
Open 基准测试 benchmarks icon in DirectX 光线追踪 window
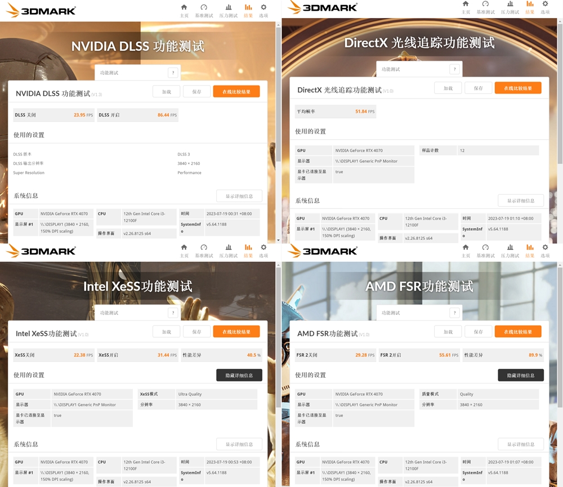click(485, 3)
